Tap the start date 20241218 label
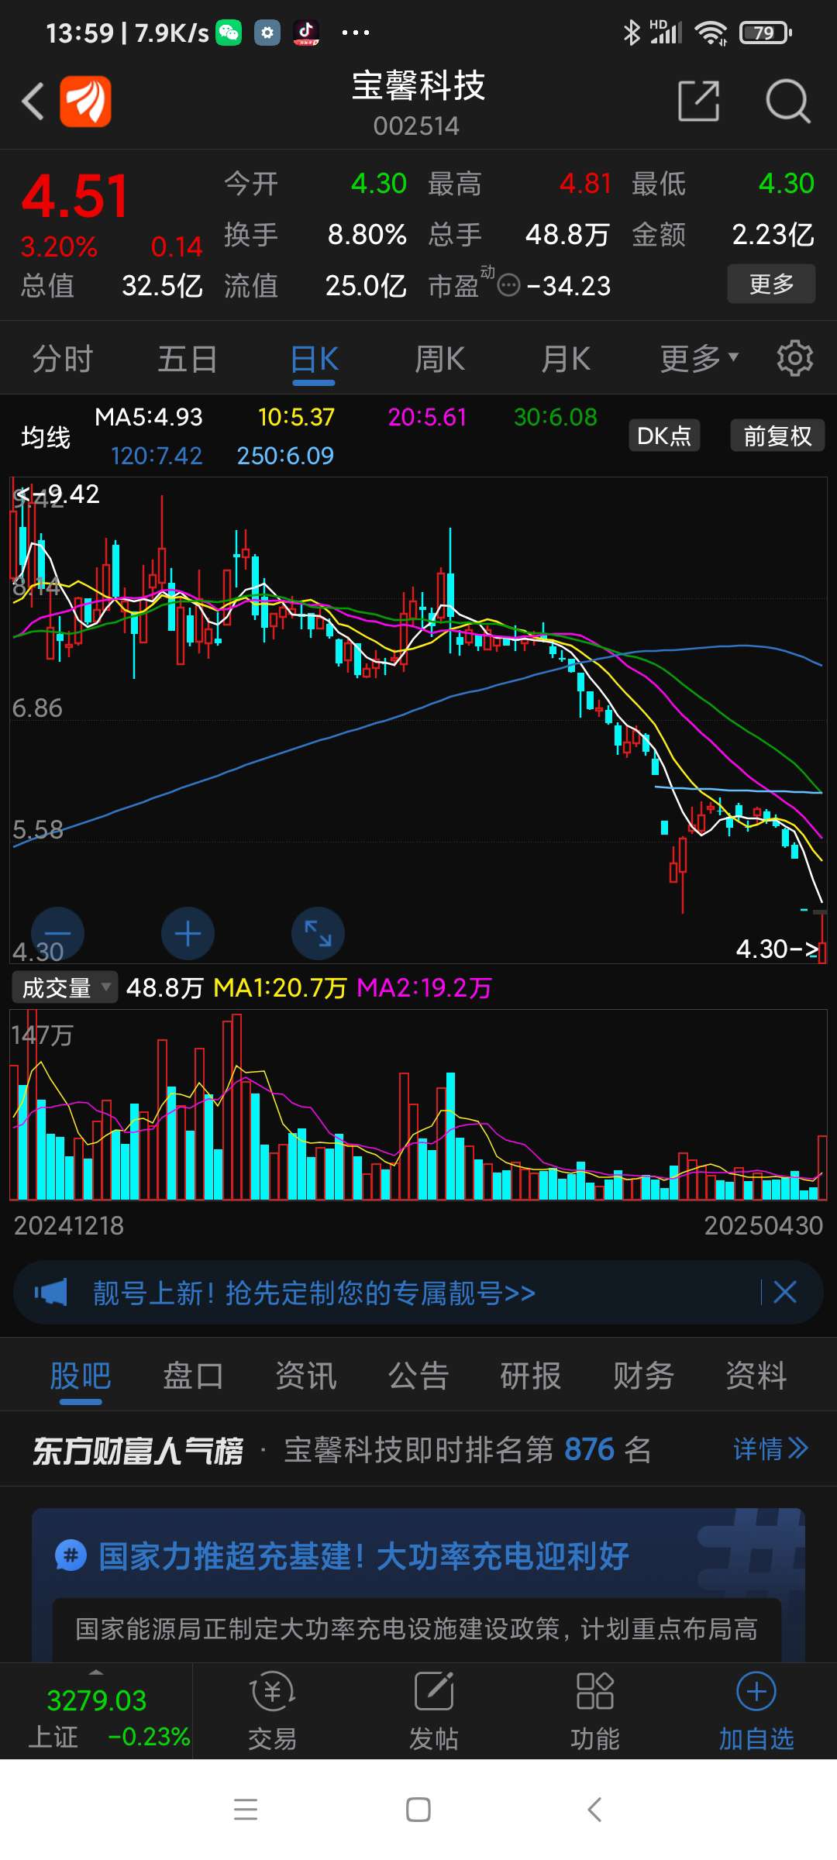 click(68, 1225)
